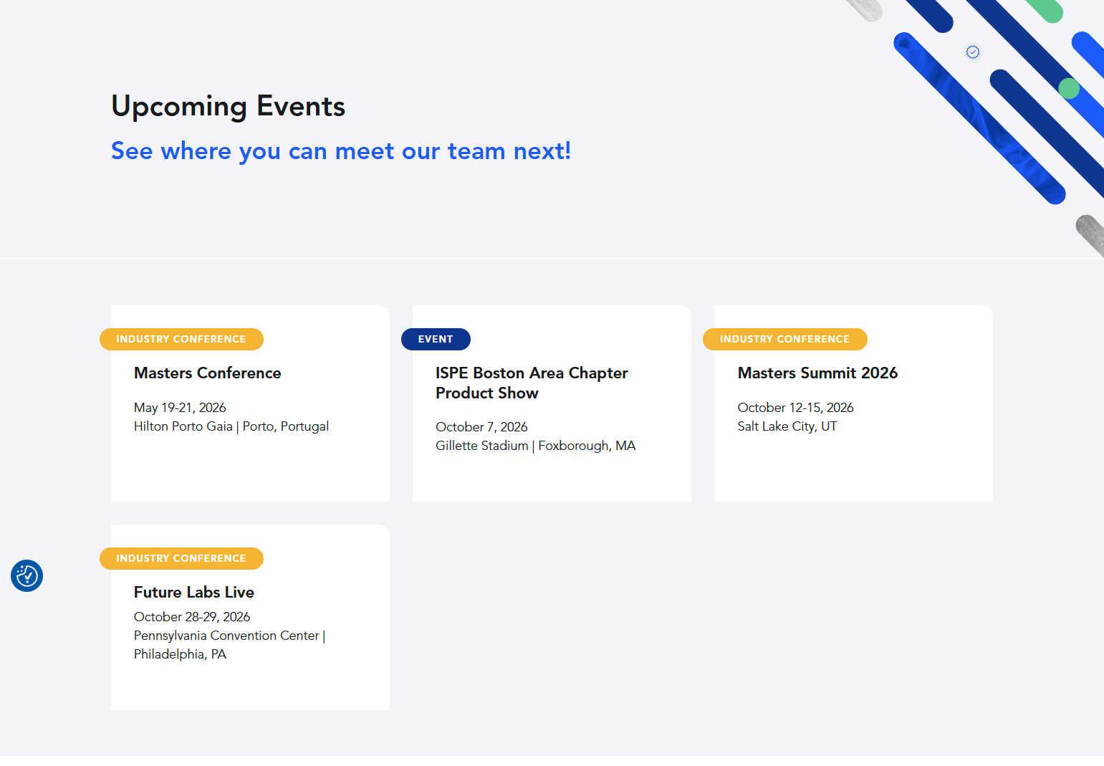The height and width of the screenshot is (766, 1104).
Task: Click the Upcoming Events heading
Action: click(228, 106)
